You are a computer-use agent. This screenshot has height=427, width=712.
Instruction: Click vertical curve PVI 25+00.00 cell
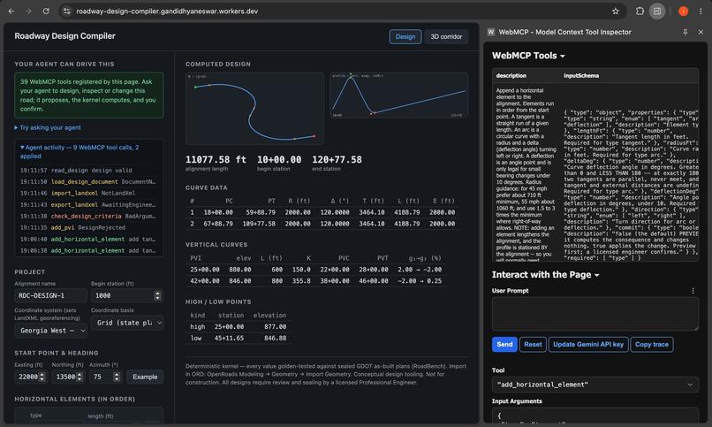(x=205, y=270)
